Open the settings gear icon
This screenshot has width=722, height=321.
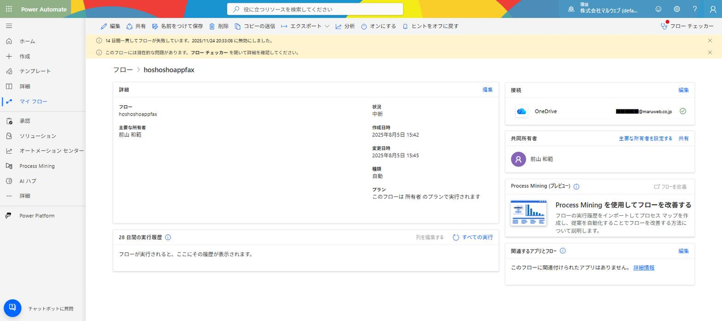(677, 9)
